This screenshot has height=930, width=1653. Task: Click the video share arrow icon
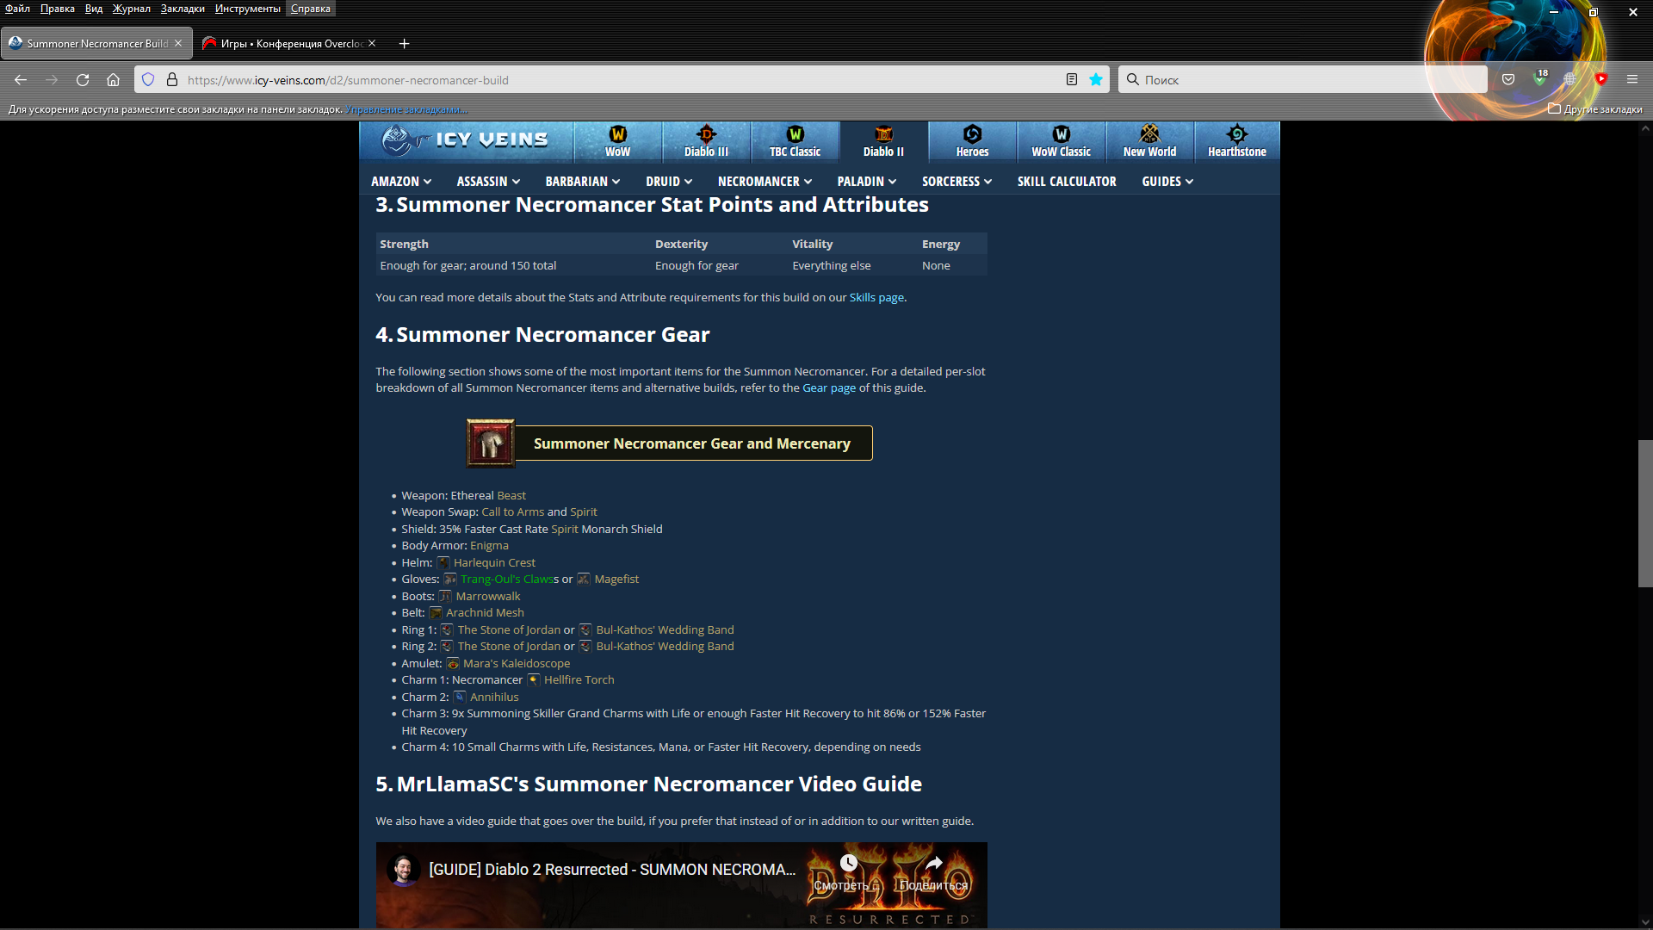934,863
